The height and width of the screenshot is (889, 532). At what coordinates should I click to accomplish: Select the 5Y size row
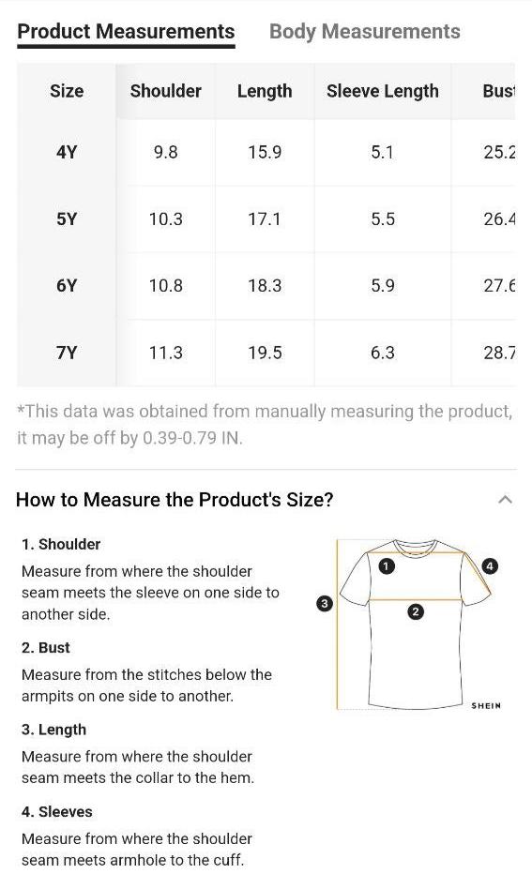click(266, 218)
